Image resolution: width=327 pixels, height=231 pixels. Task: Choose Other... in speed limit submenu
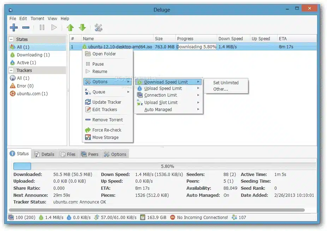click(220, 89)
